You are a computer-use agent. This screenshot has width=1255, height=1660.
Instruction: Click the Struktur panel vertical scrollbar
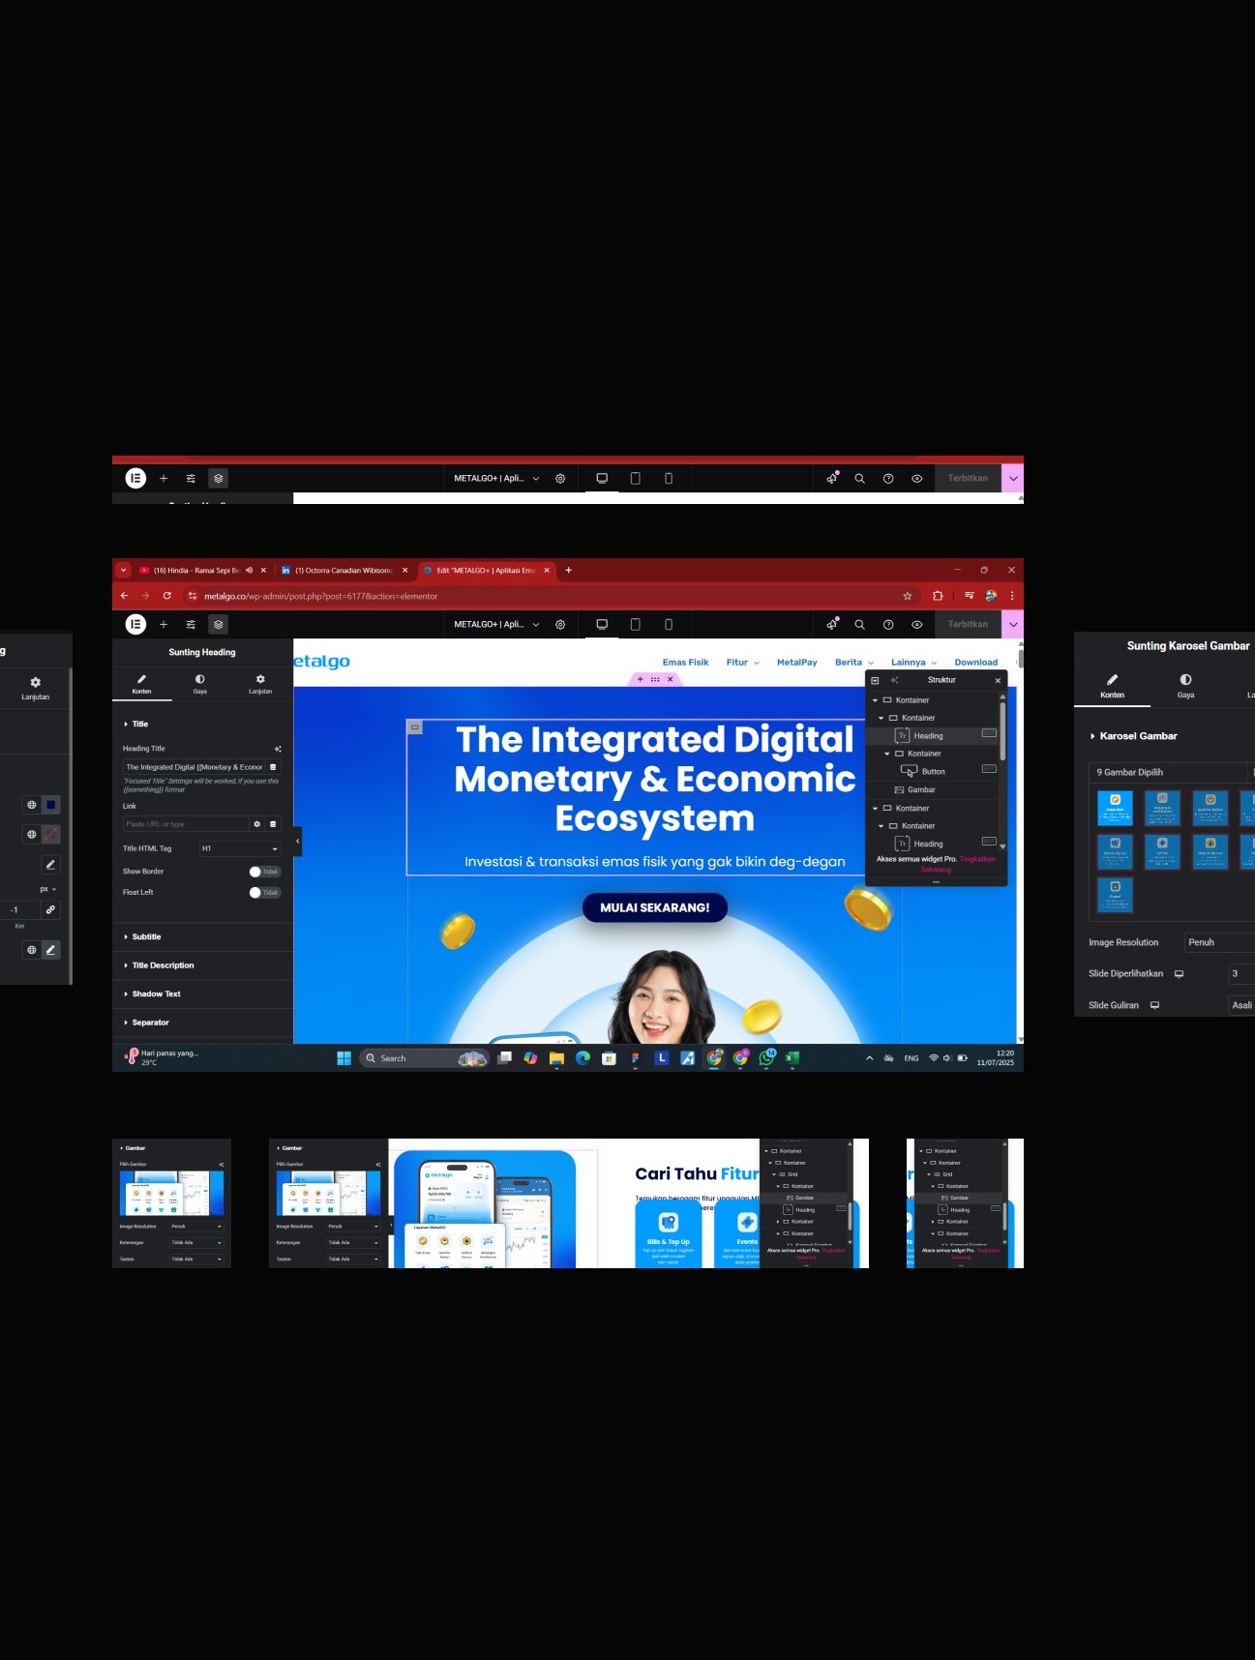[x=1002, y=731]
